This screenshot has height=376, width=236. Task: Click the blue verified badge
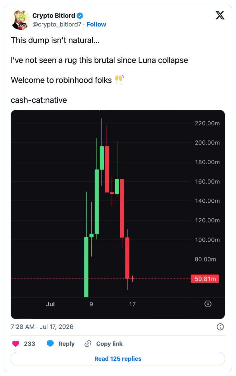point(80,16)
